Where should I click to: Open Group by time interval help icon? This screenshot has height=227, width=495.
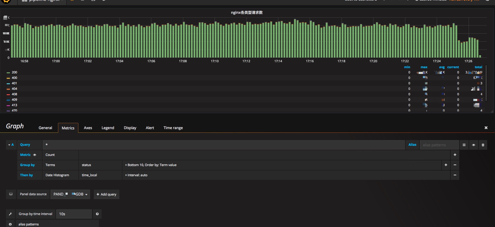(x=97, y=214)
